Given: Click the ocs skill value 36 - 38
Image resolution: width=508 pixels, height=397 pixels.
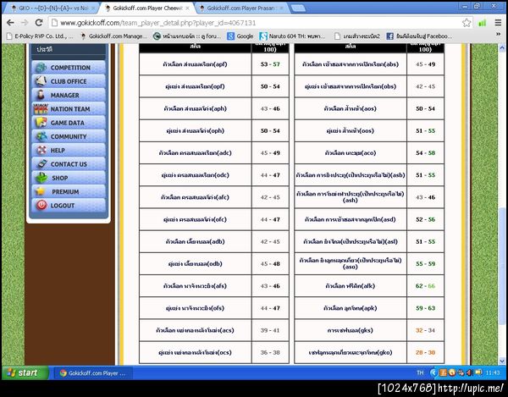Looking at the screenshot, I should [270, 352].
